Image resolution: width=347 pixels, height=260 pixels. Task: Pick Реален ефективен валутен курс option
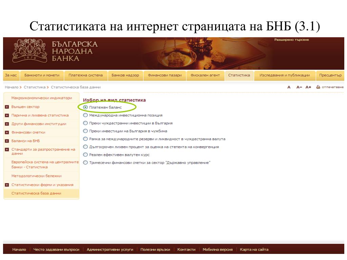coord(85,155)
